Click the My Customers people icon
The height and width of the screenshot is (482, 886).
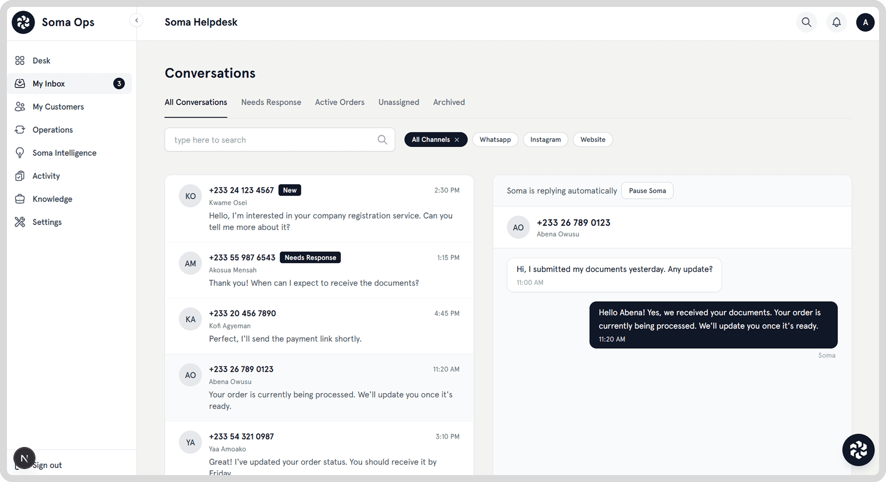tap(20, 107)
